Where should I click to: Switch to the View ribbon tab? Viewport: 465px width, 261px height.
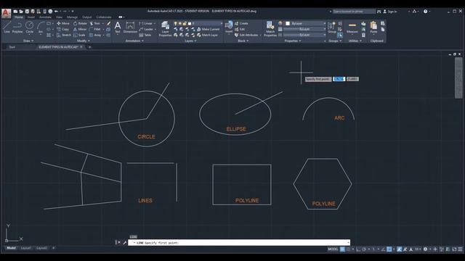pyautogui.click(x=59, y=17)
